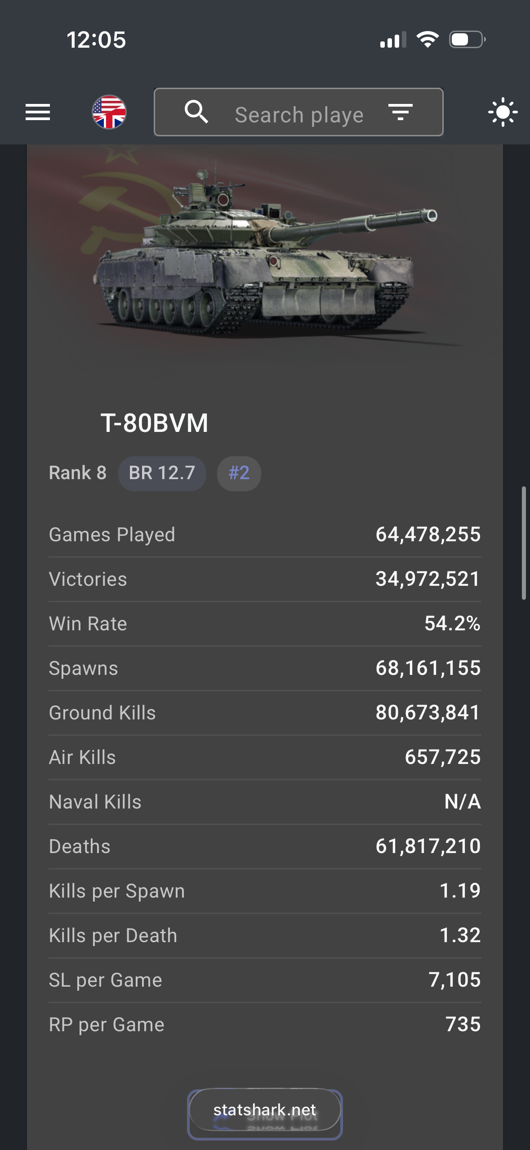Tap the #2 ranking badge
The height and width of the screenshot is (1150, 530).
point(239,473)
